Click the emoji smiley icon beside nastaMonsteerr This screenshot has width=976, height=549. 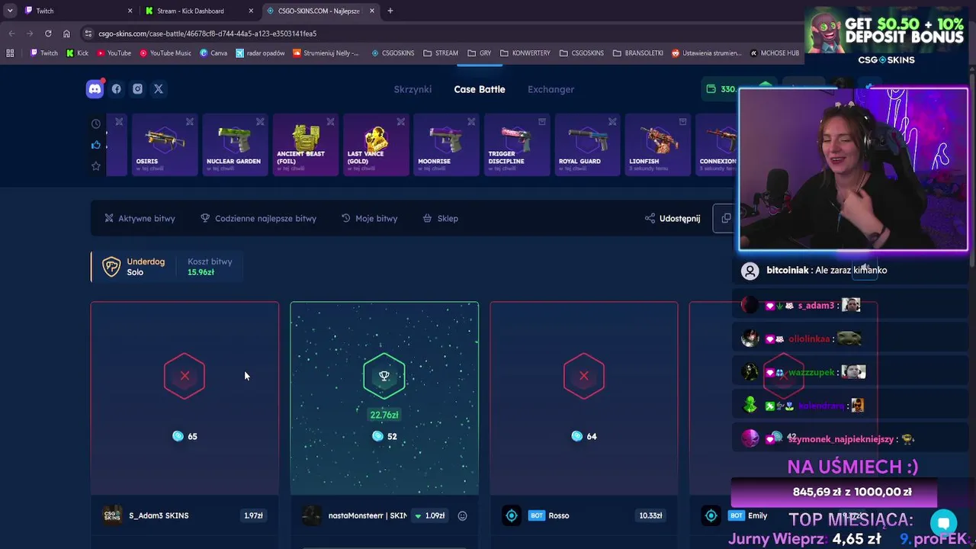462,515
